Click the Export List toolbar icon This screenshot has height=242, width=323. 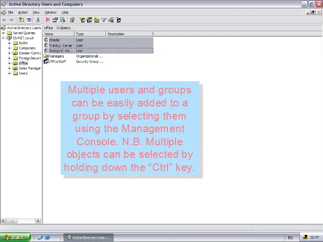pyautogui.click(x=63, y=20)
